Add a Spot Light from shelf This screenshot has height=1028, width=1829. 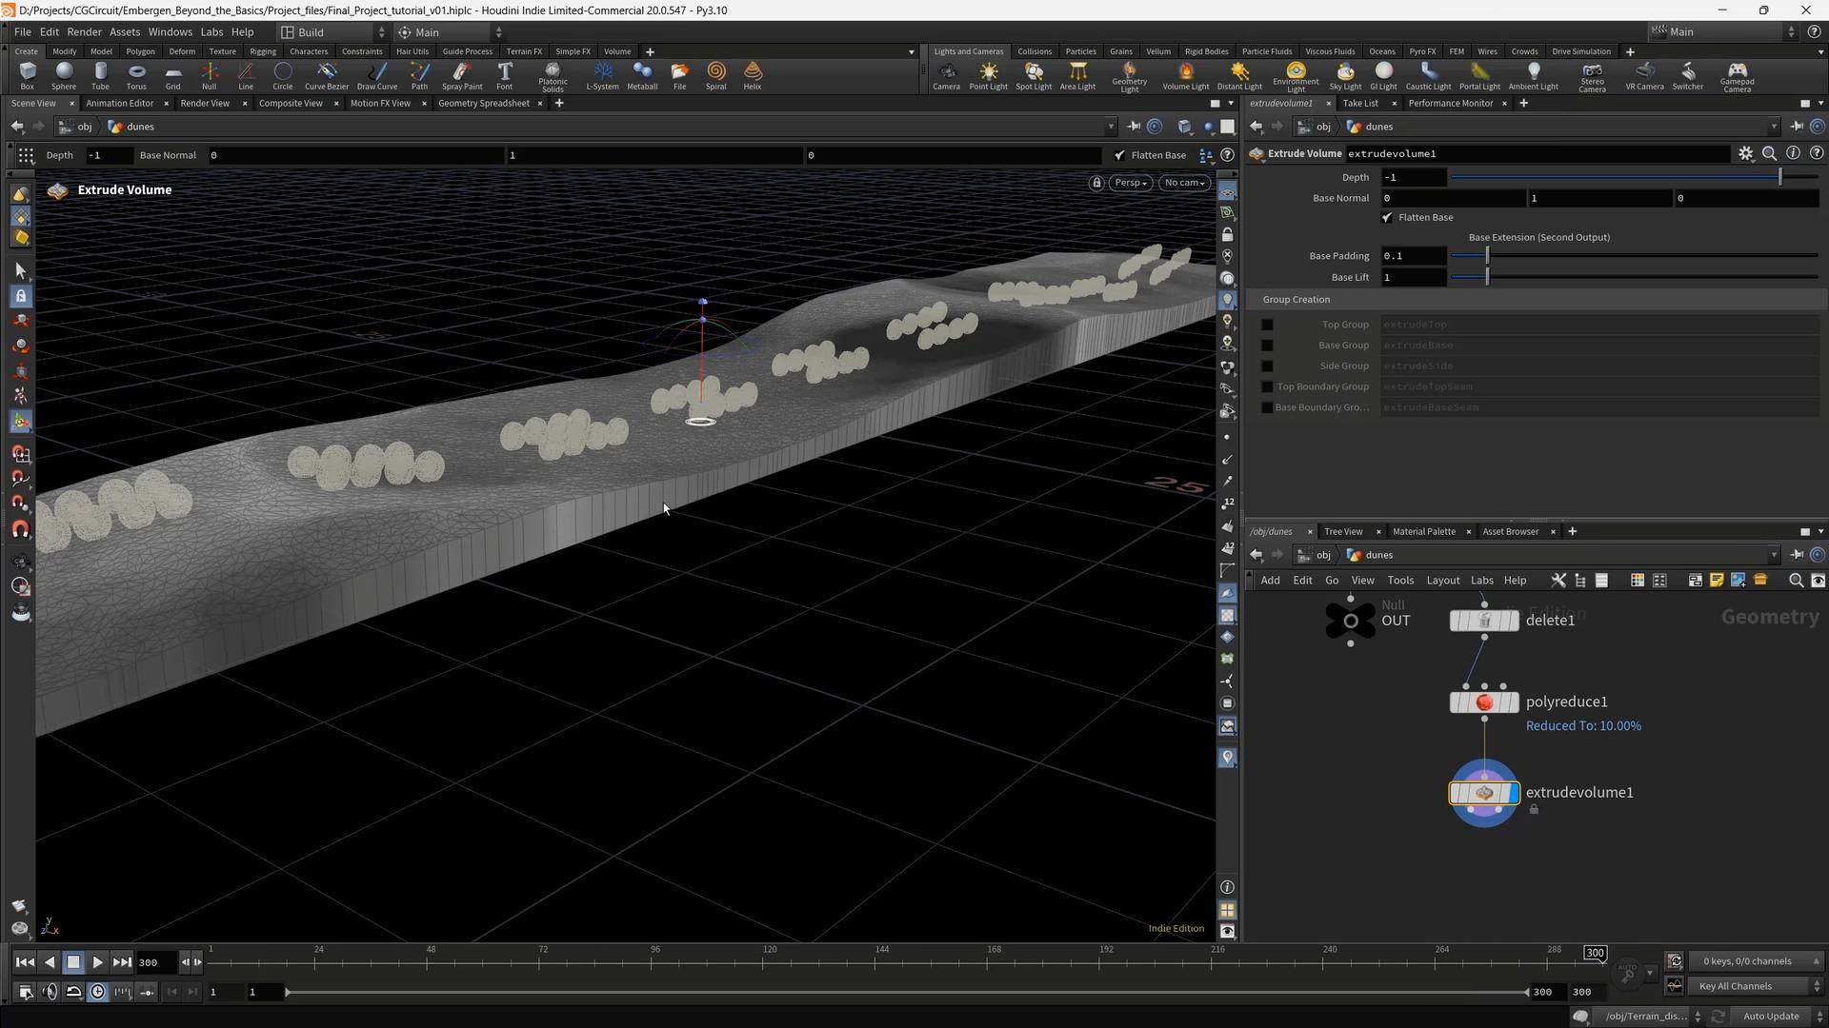(1033, 74)
